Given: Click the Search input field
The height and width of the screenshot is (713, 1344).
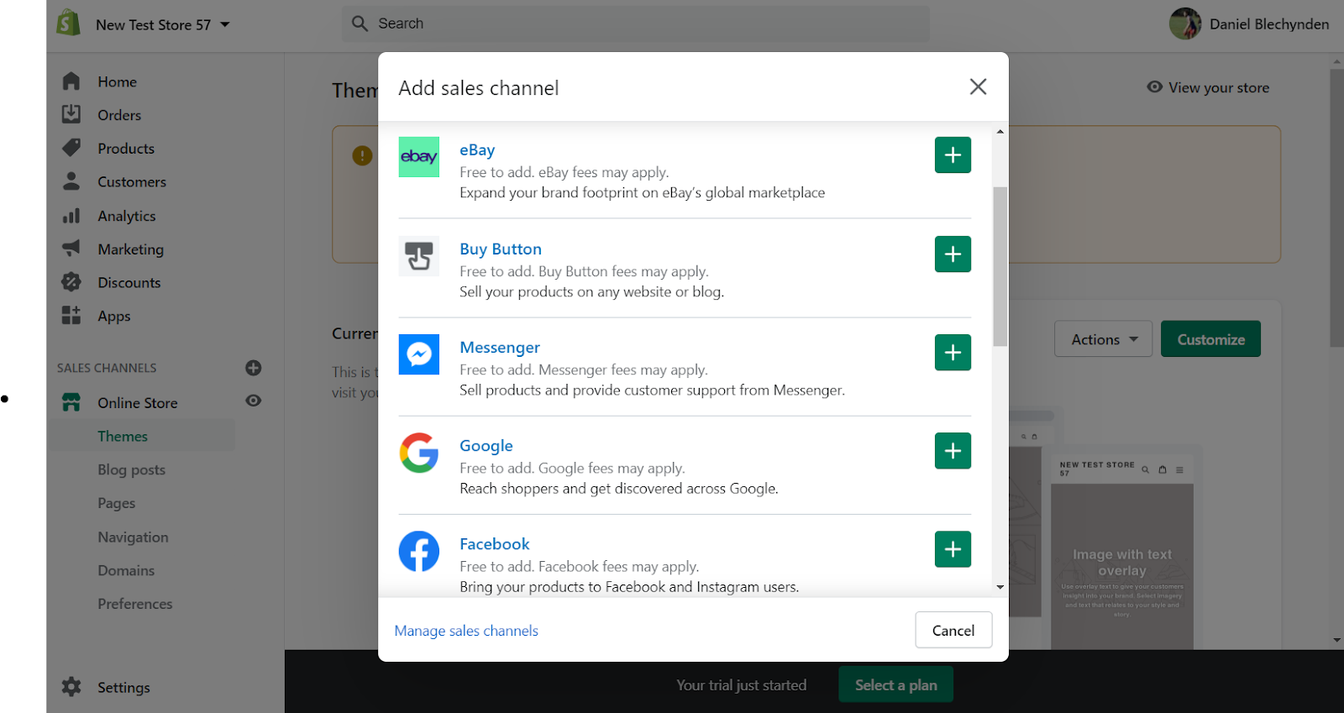Looking at the screenshot, I should [x=636, y=24].
